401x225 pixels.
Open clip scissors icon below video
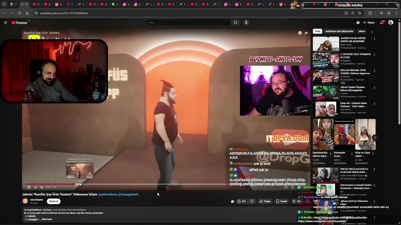coord(294,201)
